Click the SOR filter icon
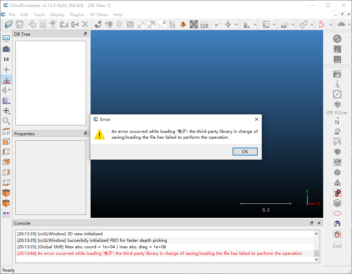The width and height of the screenshot is (352, 274). pos(204,24)
